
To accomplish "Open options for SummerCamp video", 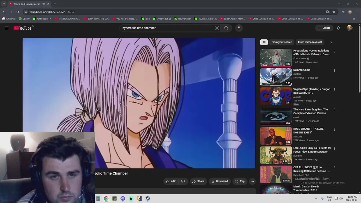I will [x=334, y=70].
